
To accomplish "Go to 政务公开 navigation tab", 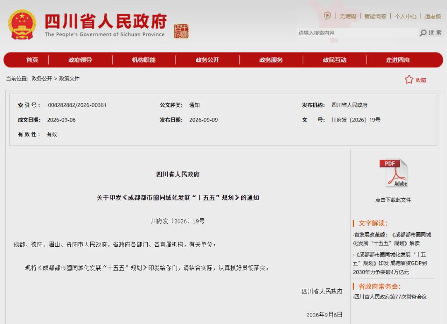I will coord(207,60).
